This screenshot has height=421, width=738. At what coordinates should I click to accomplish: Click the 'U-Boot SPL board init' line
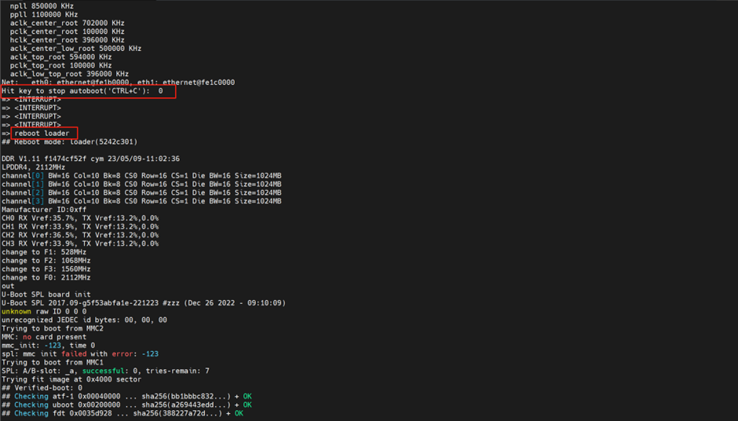point(46,295)
